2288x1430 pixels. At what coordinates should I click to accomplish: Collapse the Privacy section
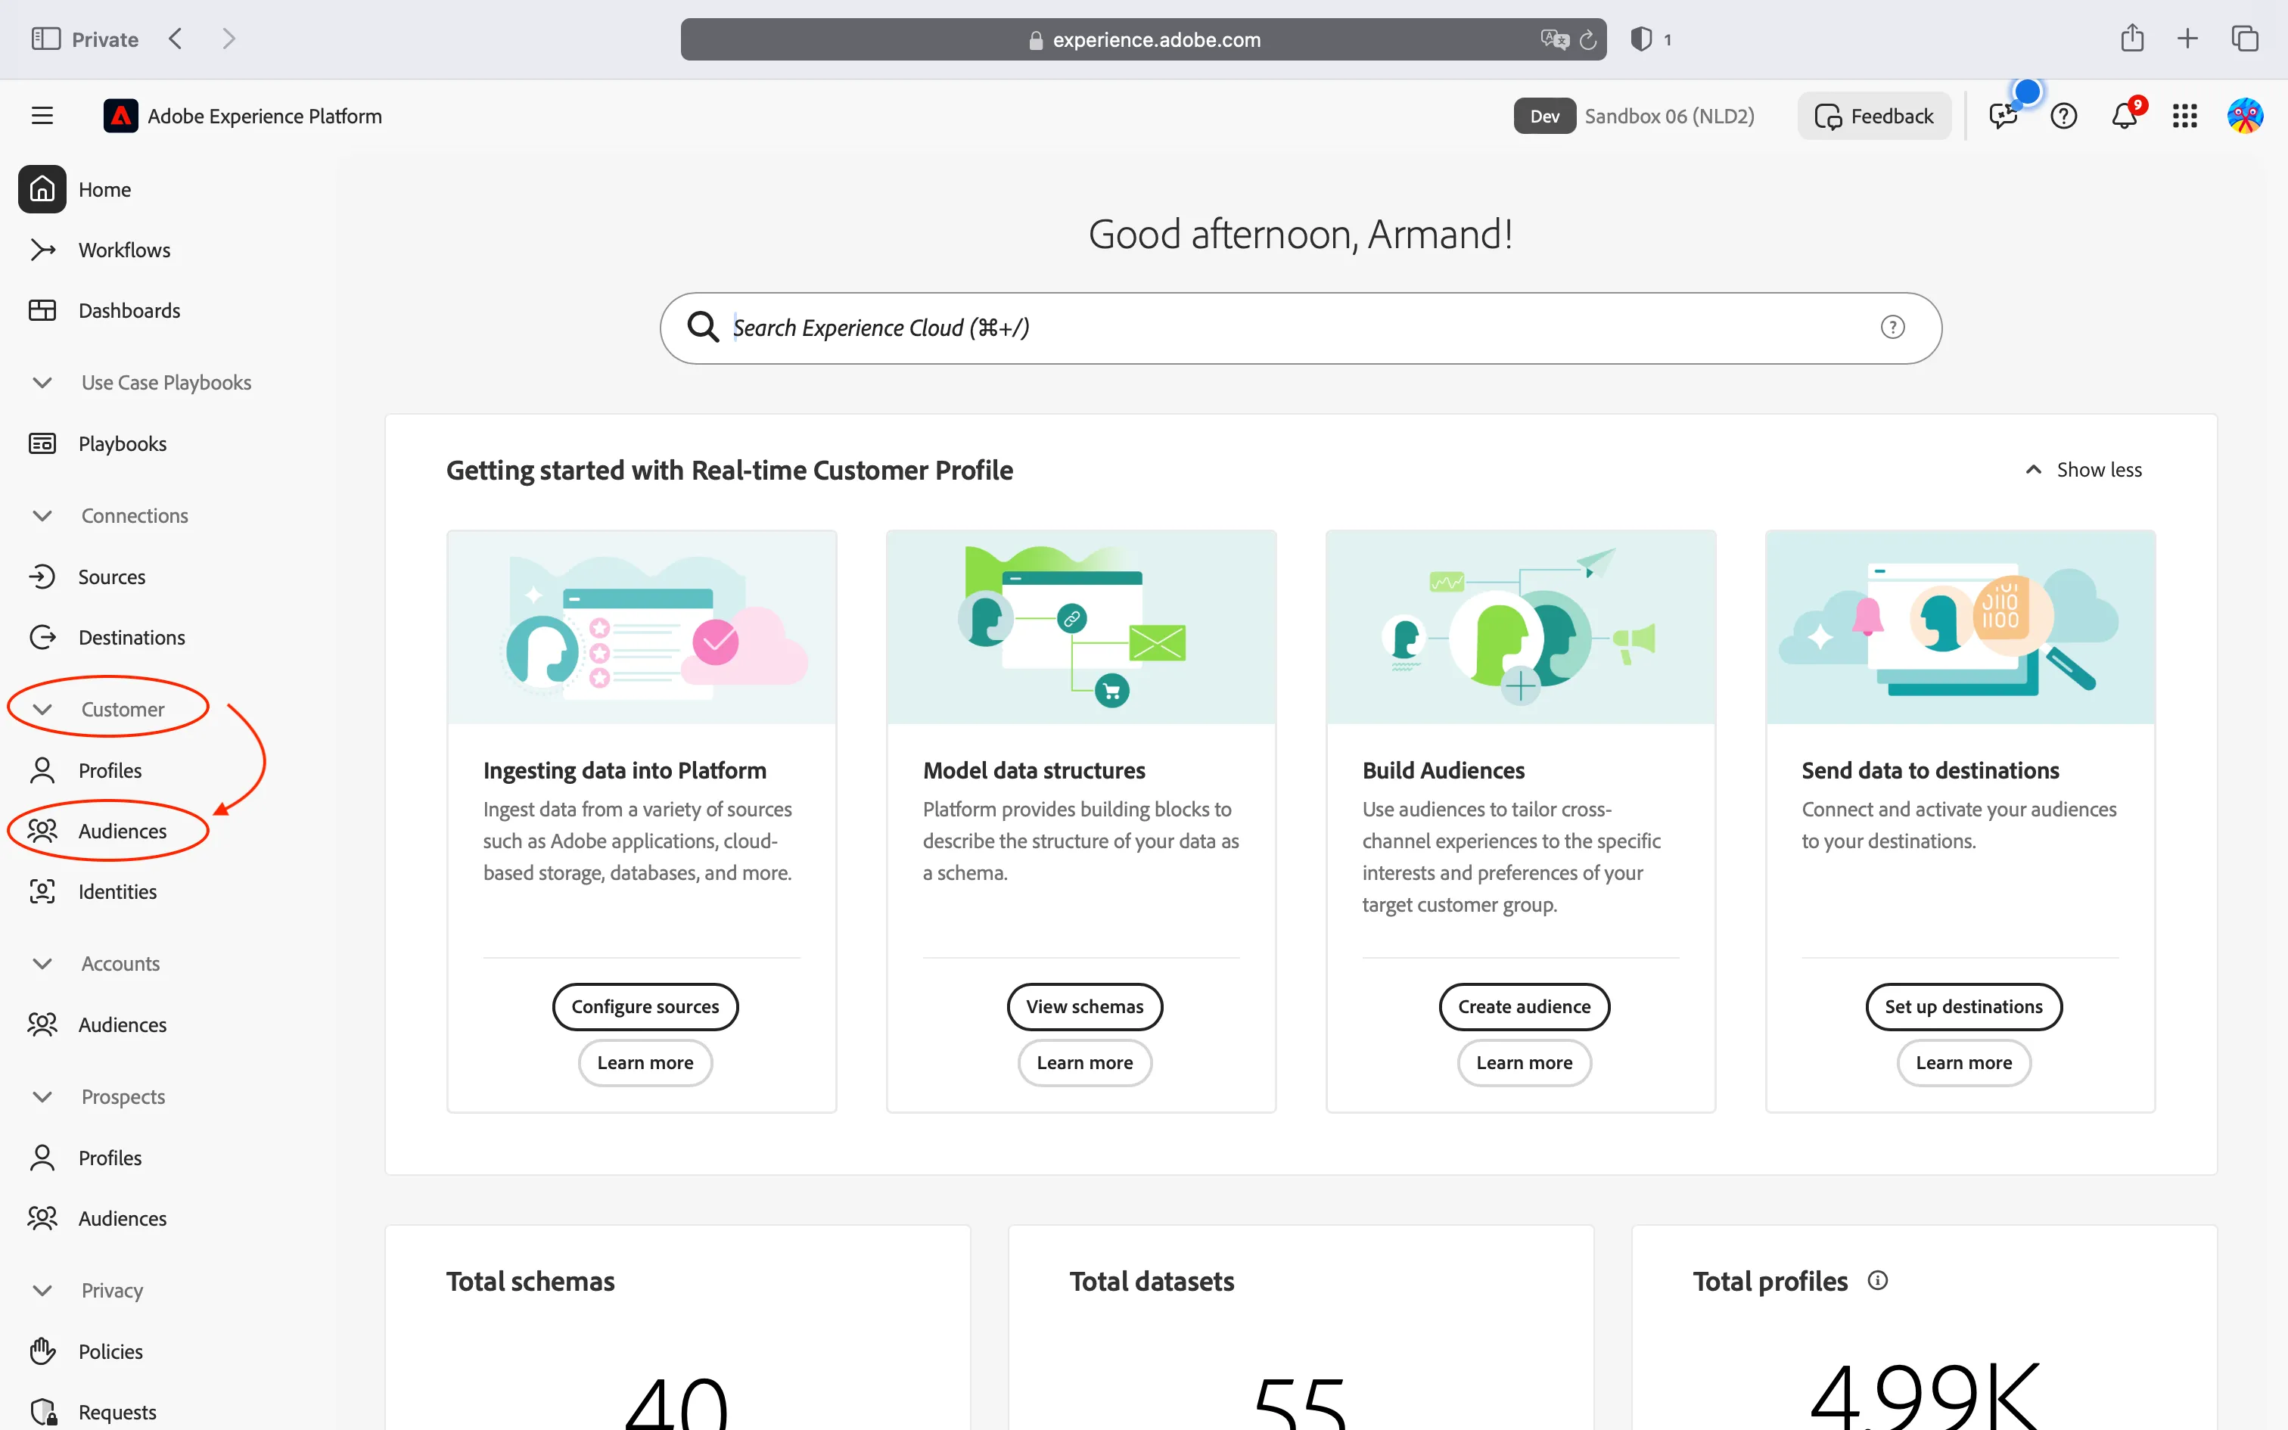42,1290
